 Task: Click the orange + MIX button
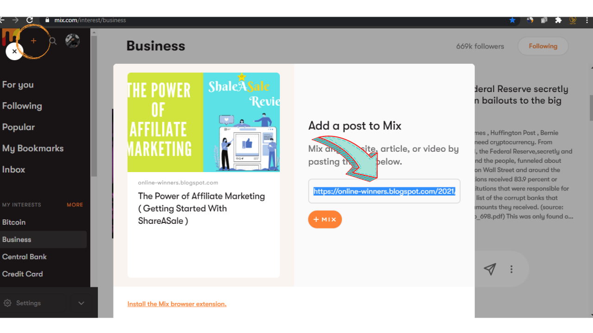pyautogui.click(x=325, y=219)
